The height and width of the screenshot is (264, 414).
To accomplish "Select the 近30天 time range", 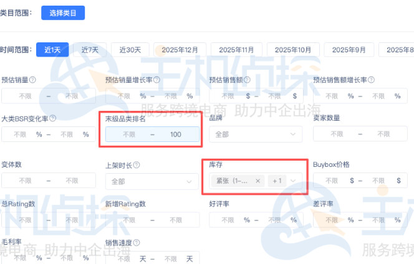I will click(x=130, y=50).
